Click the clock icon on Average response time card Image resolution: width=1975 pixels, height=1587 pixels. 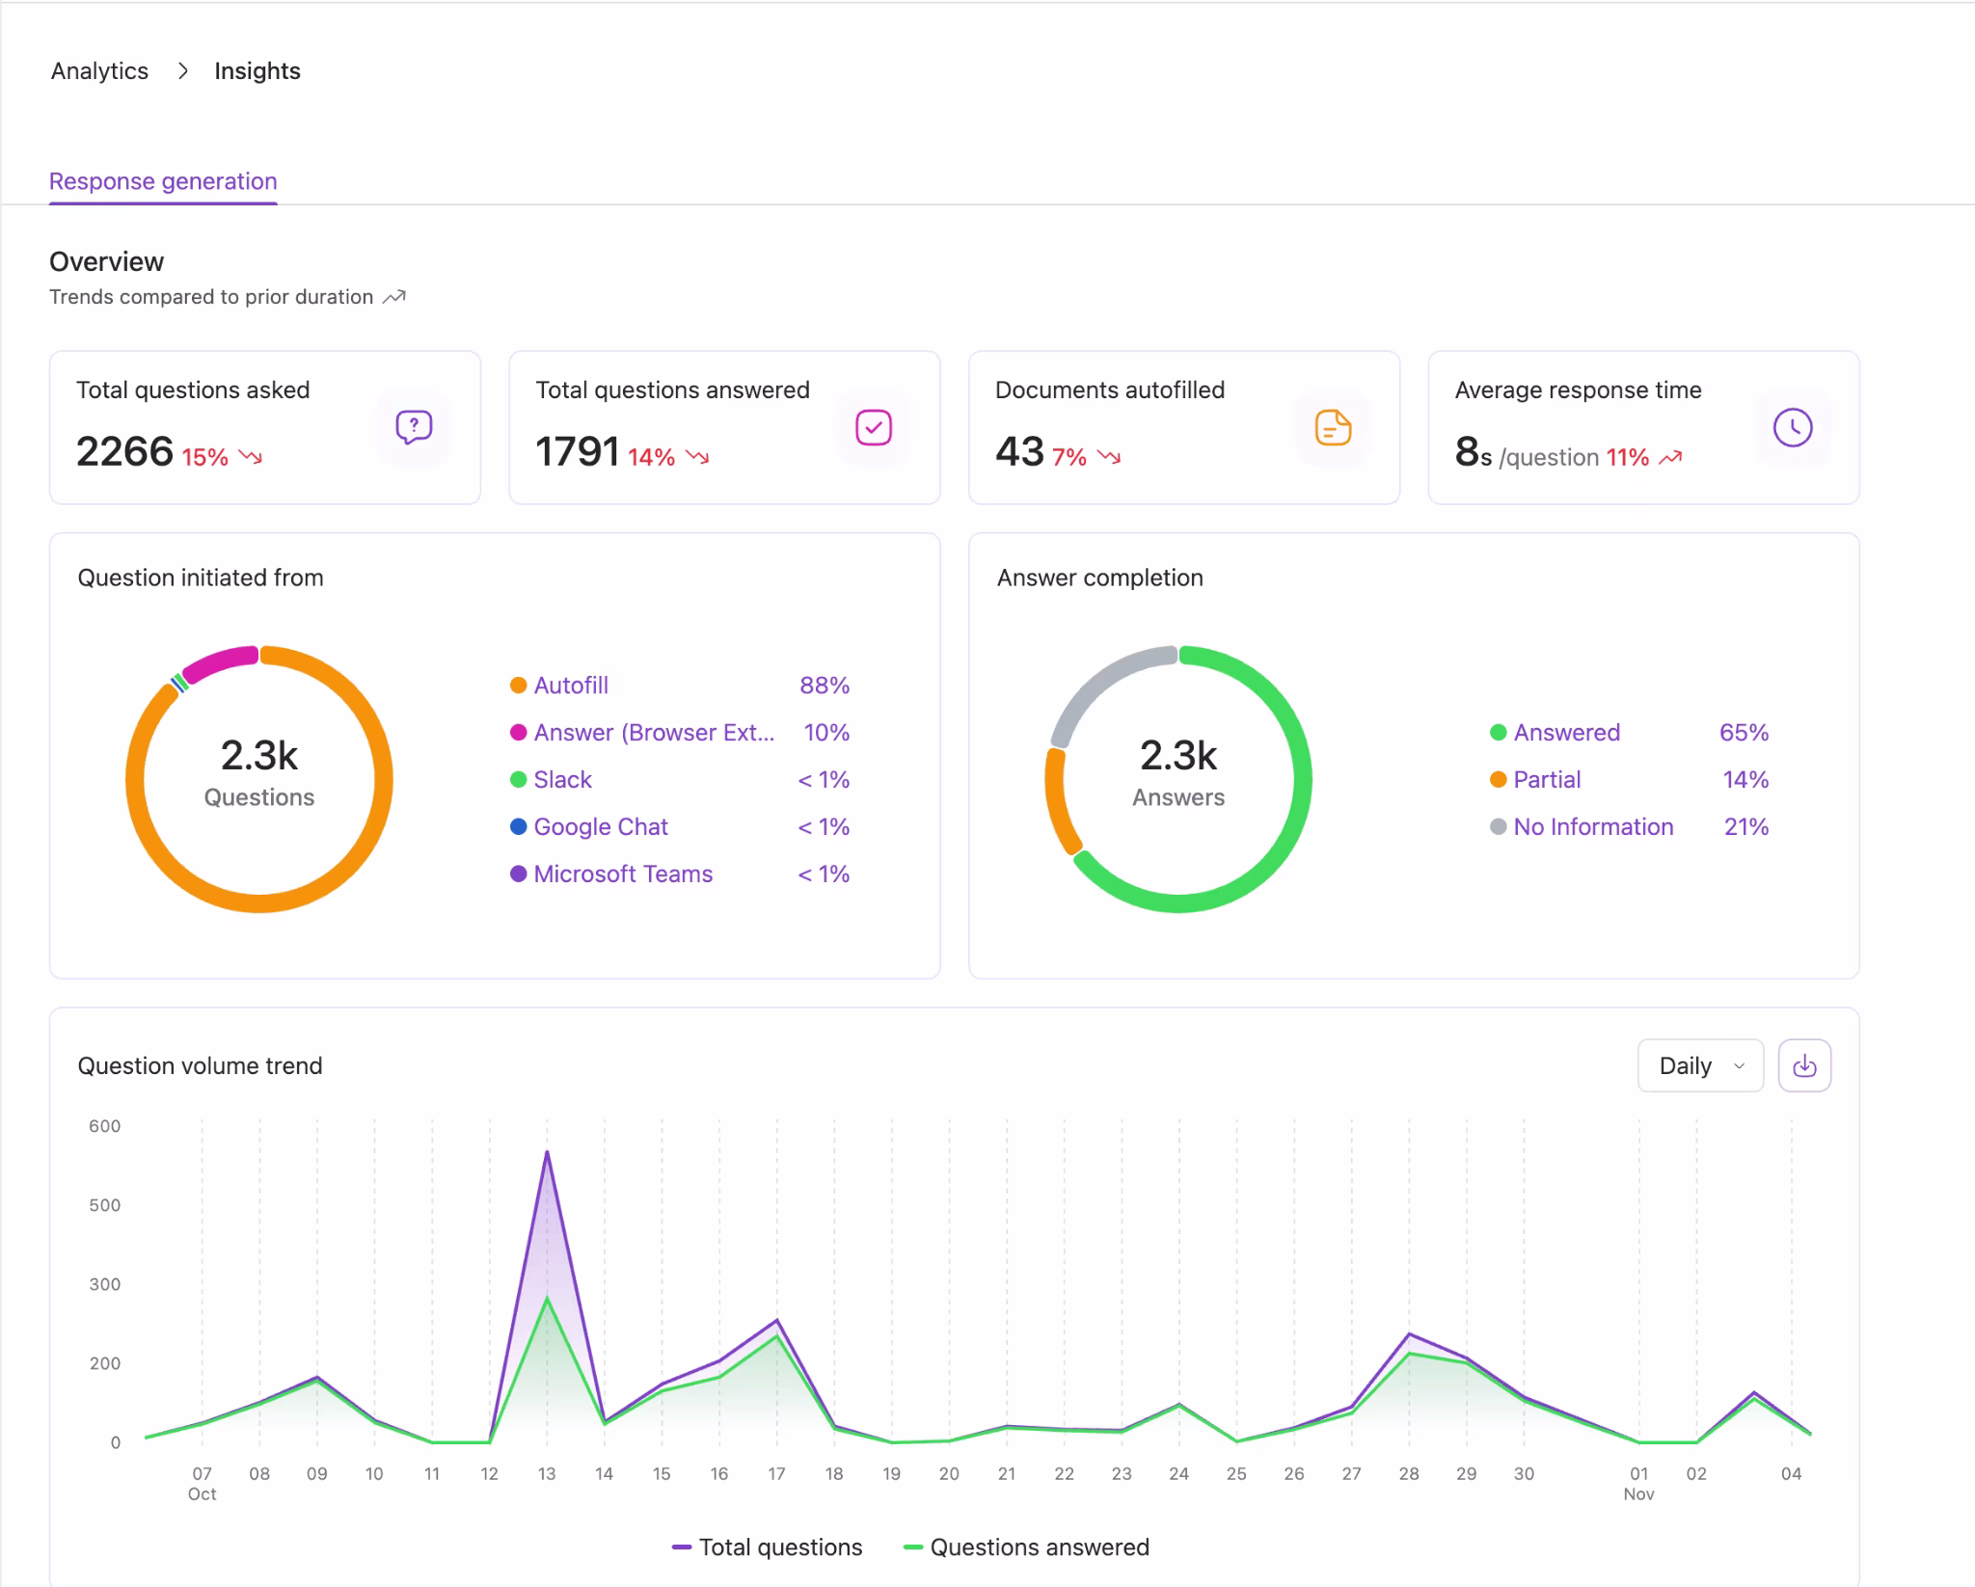pyautogui.click(x=1793, y=427)
